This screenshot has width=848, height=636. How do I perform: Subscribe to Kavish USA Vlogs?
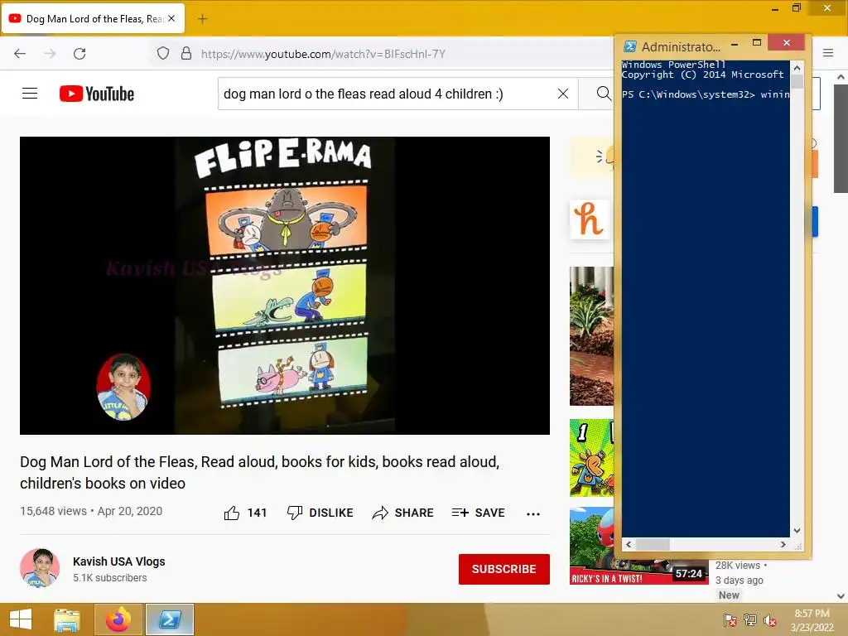click(x=504, y=569)
